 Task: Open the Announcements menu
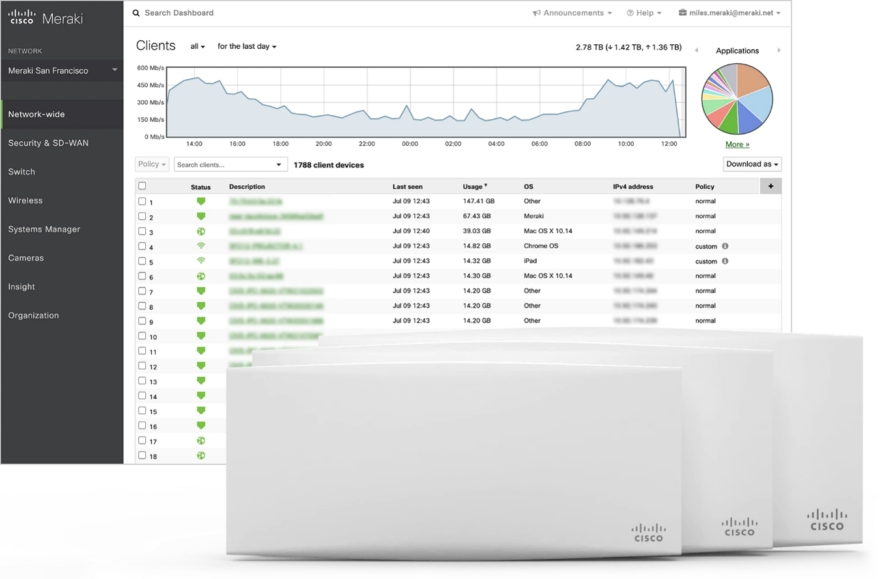click(x=573, y=13)
